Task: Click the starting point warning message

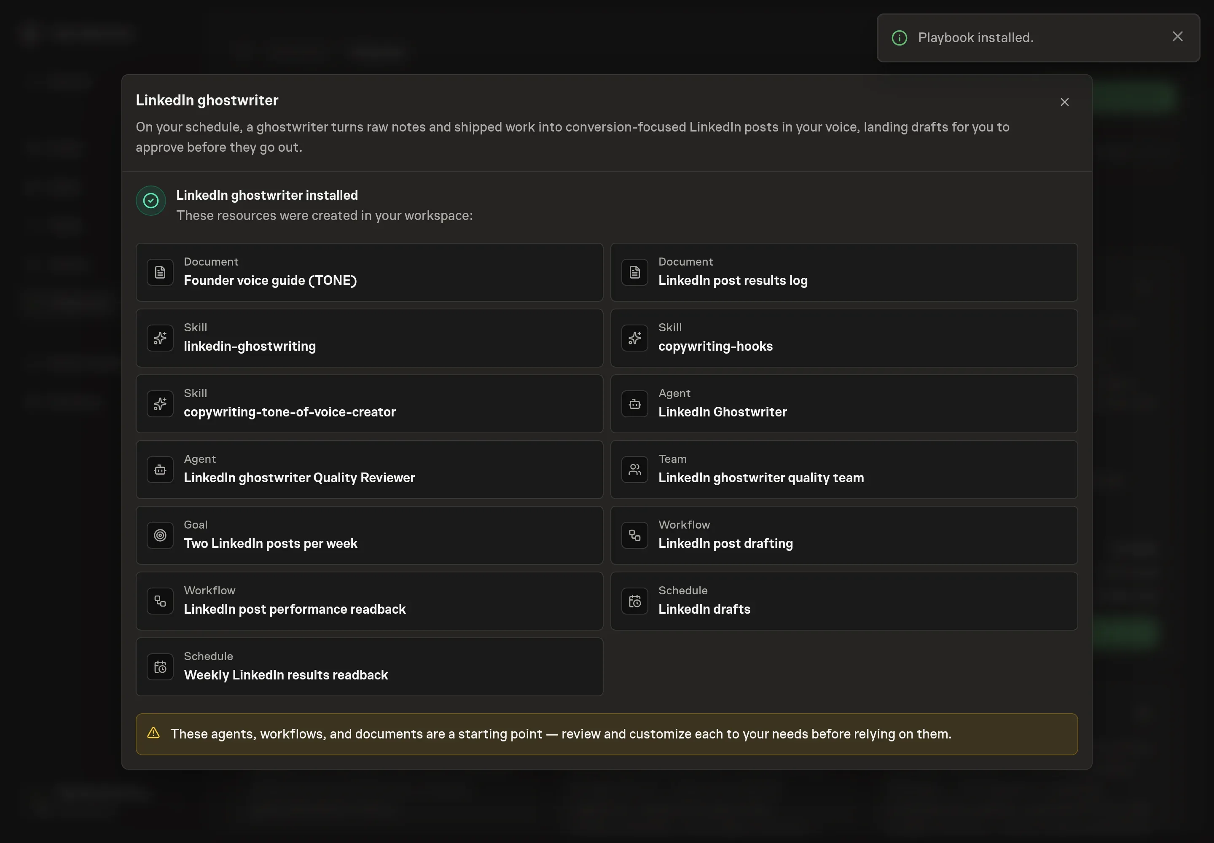Action: pos(561,734)
